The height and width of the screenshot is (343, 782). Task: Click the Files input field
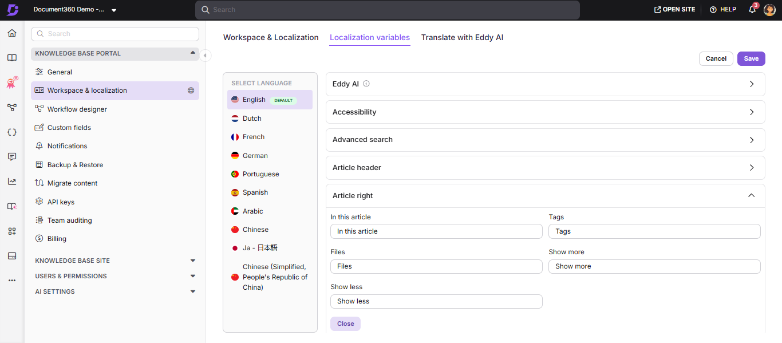coord(436,266)
